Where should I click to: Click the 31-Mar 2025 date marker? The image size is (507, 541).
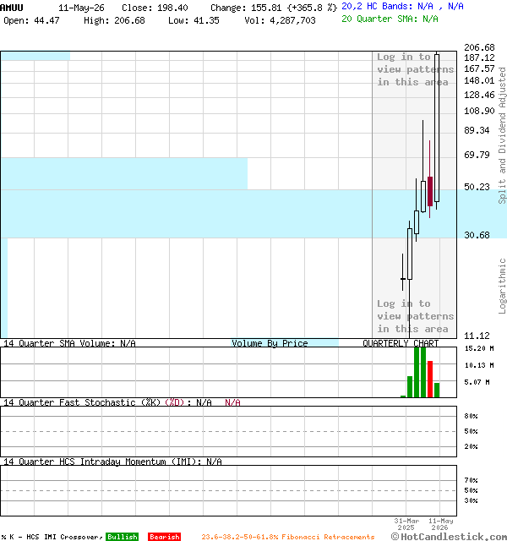pos(406,524)
